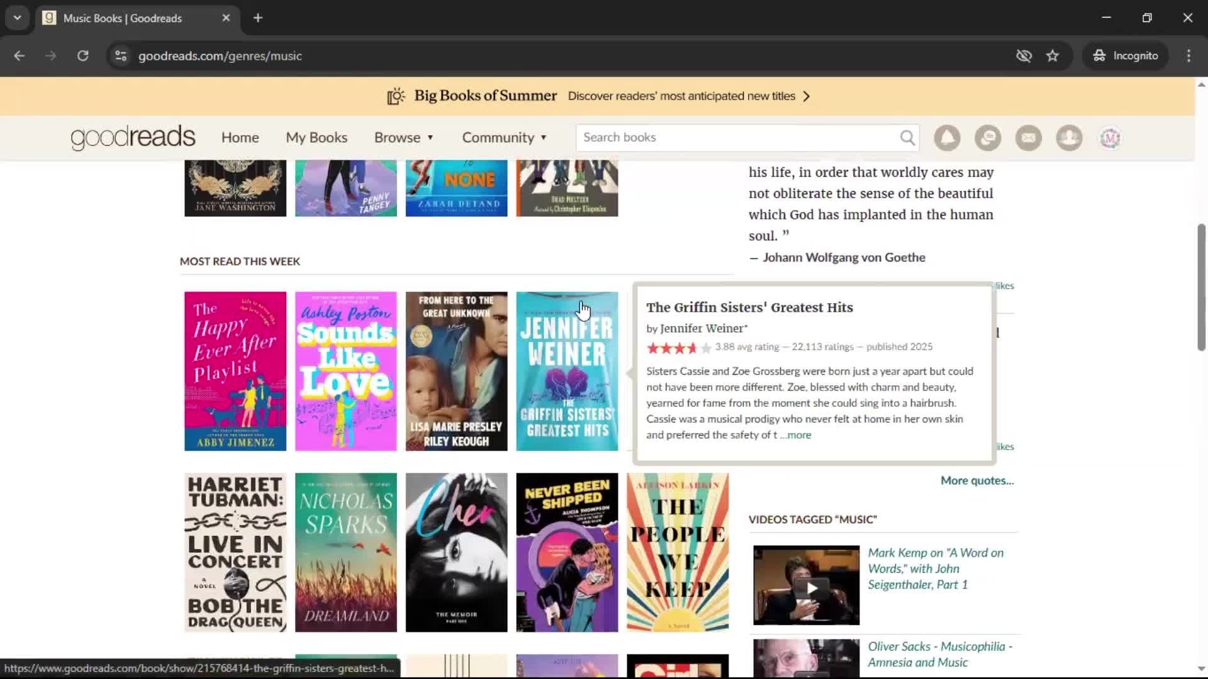Image resolution: width=1208 pixels, height=679 pixels.
Task: Click the browser back arrow
Action: coord(20,56)
